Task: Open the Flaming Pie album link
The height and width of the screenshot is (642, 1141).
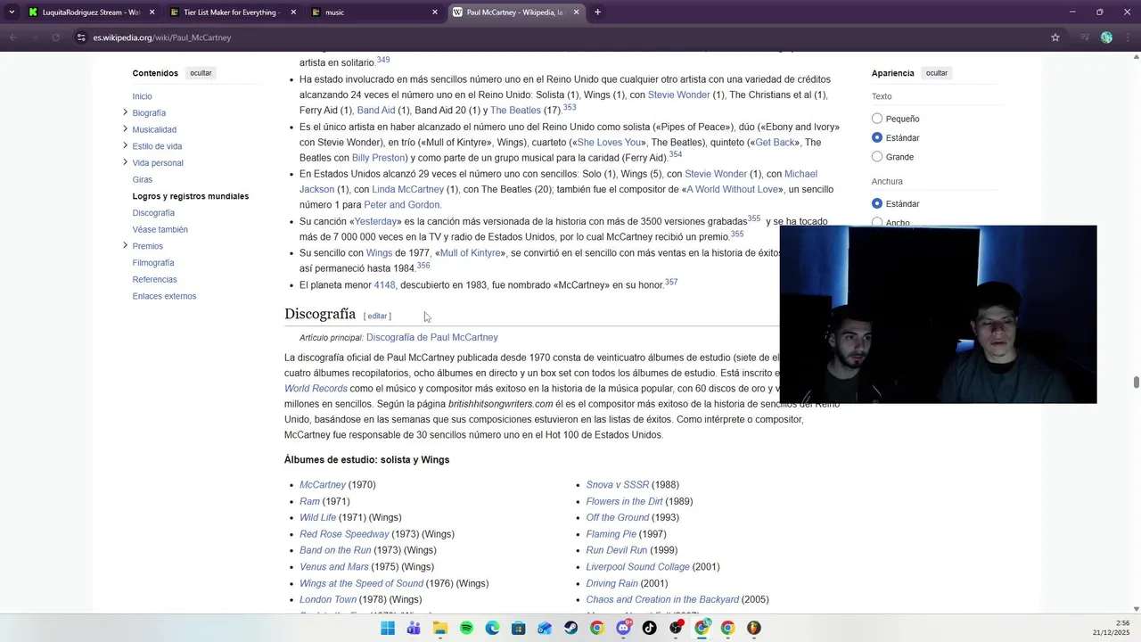Action: (611, 534)
